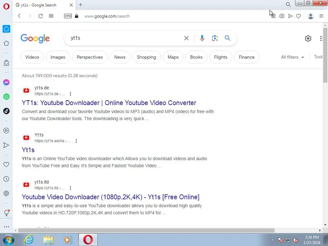Go back to previous page
Viewport: 328px width, 246px height.
pyautogui.click(x=19, y=16)
